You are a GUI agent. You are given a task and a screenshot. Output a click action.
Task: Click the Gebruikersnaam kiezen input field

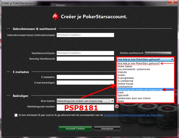[85, 35]
